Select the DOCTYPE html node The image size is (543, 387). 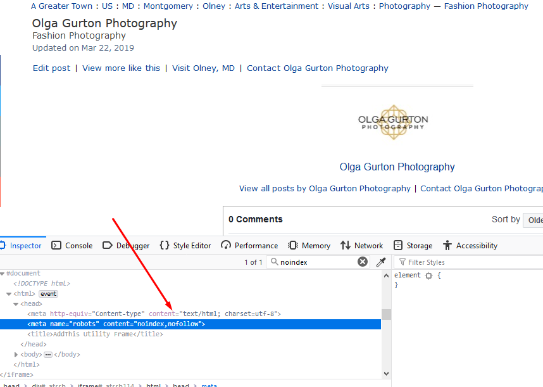pyautogui.click(x=42, y=283)
